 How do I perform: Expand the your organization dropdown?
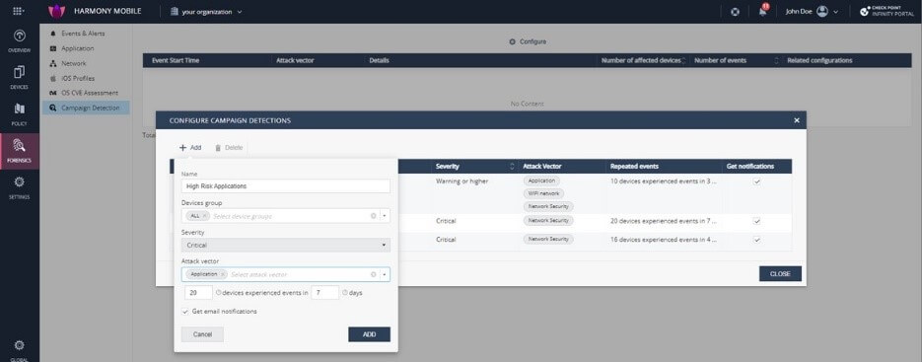click(240, 12)
